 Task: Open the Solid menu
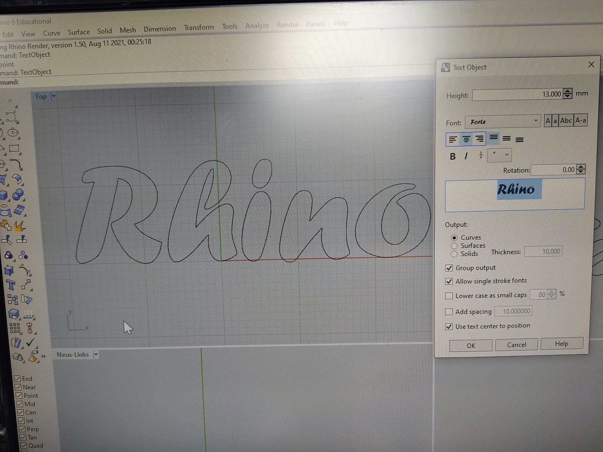coord(105,31)
